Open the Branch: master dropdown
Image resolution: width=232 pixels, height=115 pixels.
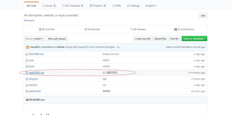pos(34,39)
